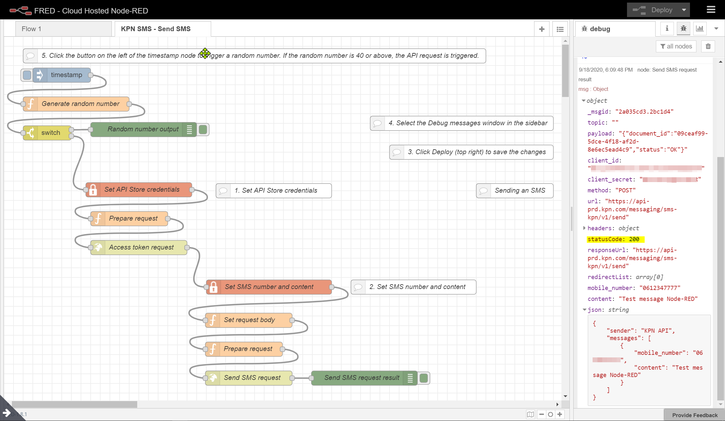Select the step 5 instruction comment node
This screenshot has width=725, height=421.
[x=255, y=56]
